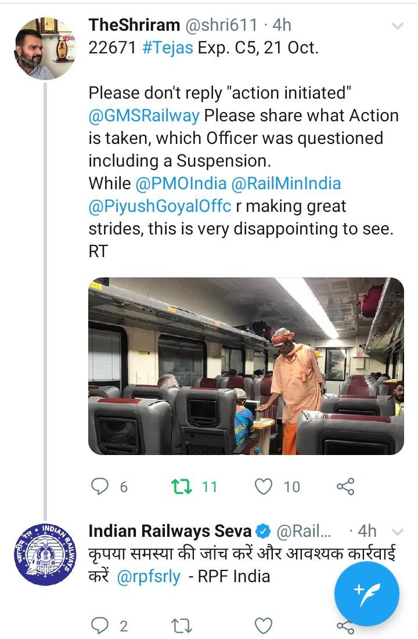The height and width of the screenshot is (639, 418).
Task: Open @rpfsrly mention in reply
Action: tap(149, 577)
